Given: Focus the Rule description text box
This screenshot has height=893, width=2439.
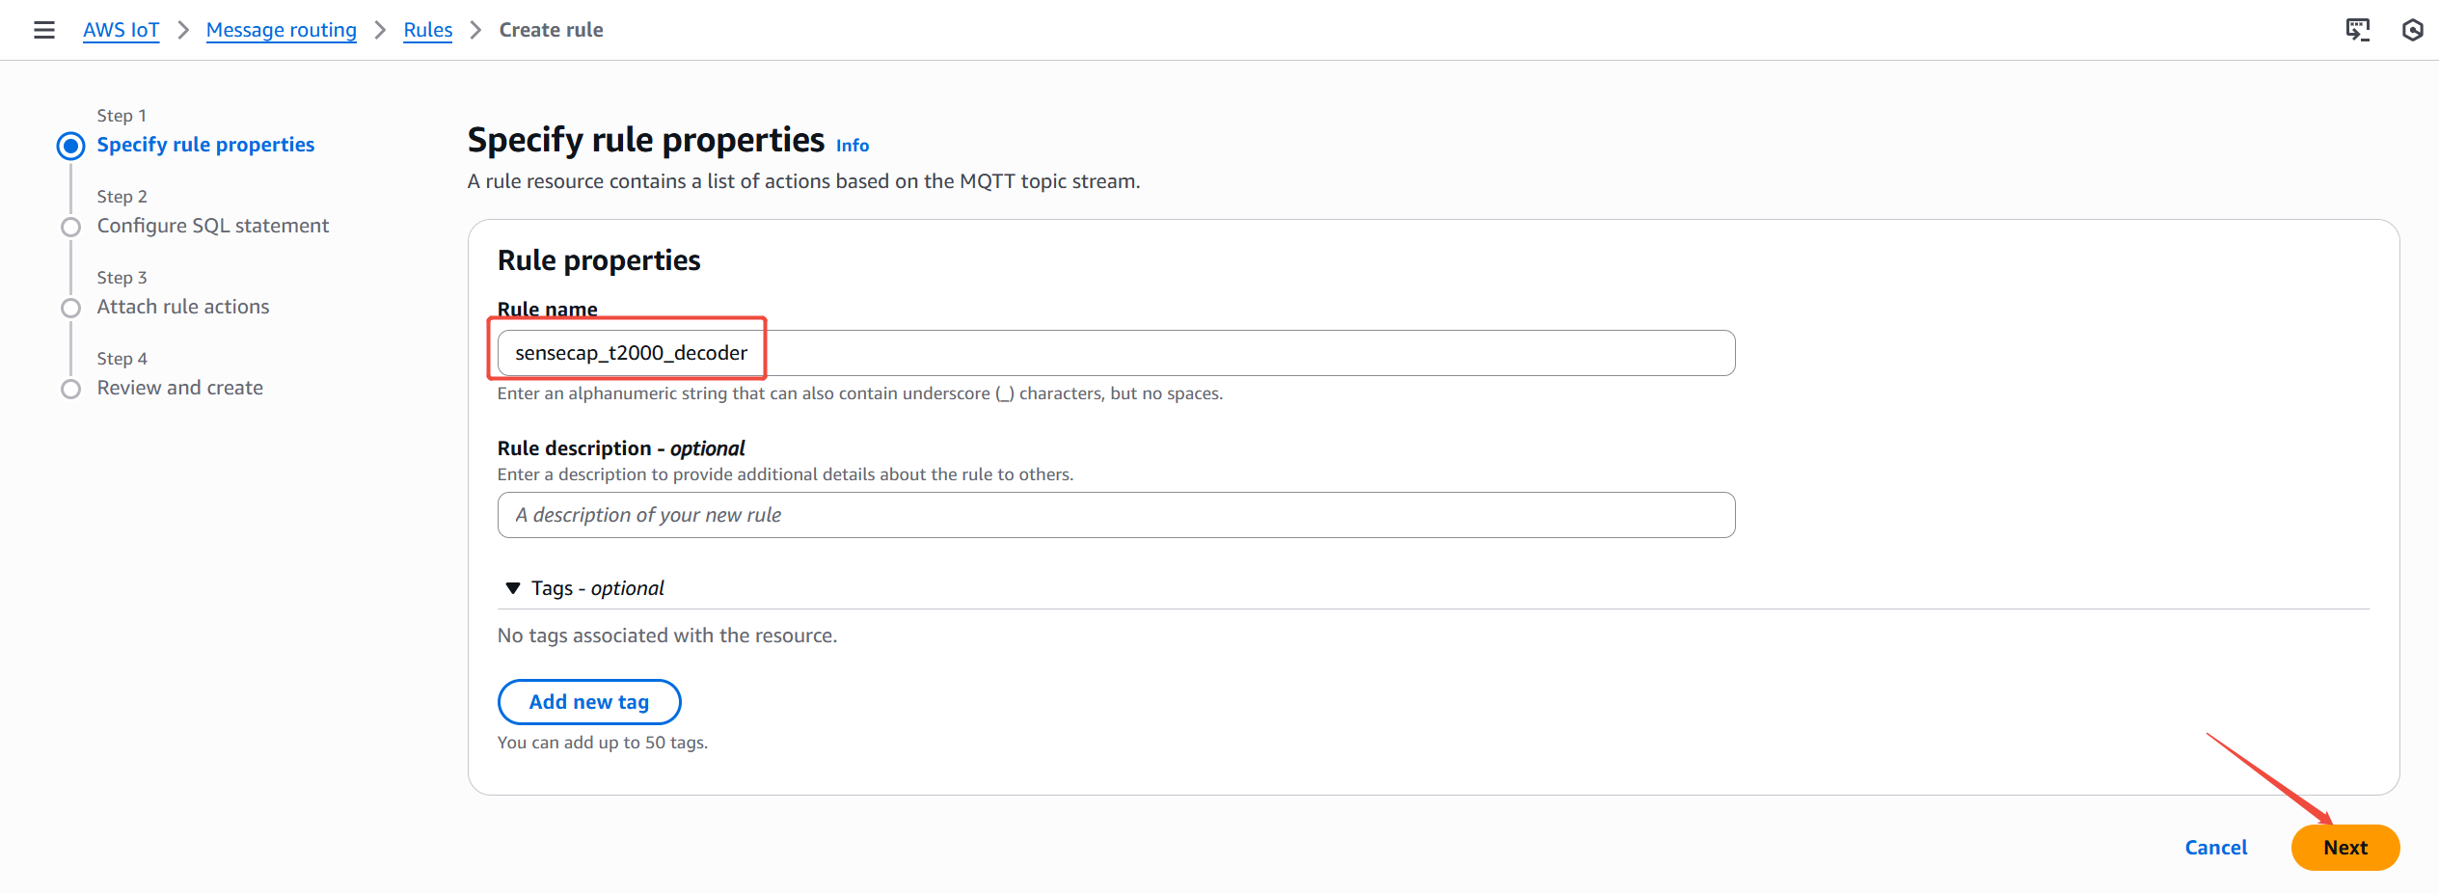Looking at the screenshot, I should click(x=1115, y=515).
